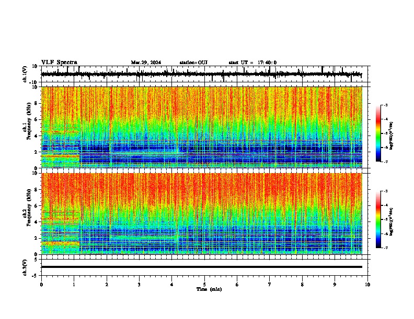Viewport: 414px width, 319px height.
Task: Click the "station=OUJ" header label
Action: pyautogui.click(x=193, y=63)
